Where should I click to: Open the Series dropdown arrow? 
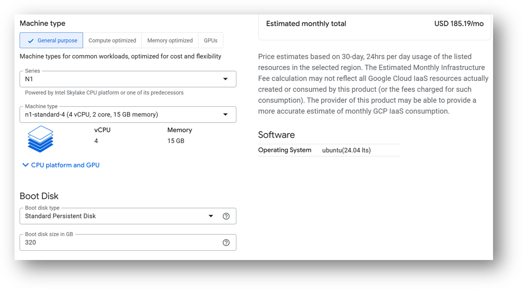(x=225, y=79)
